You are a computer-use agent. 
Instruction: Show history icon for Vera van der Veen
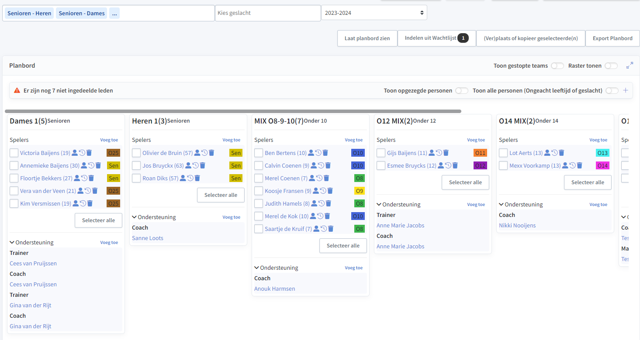[x=88, y=191]
